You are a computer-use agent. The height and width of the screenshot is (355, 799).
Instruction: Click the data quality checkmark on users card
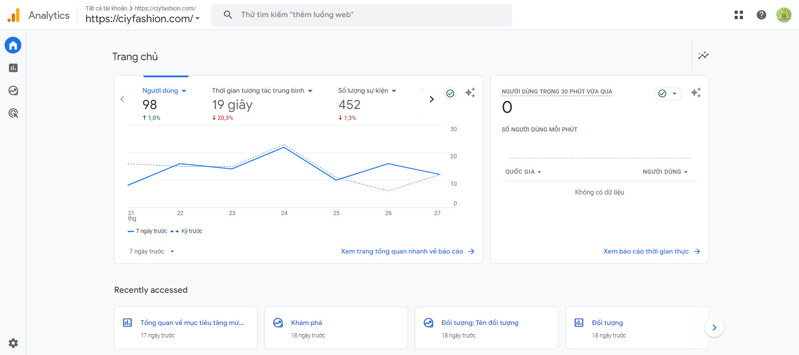(450, 93)
